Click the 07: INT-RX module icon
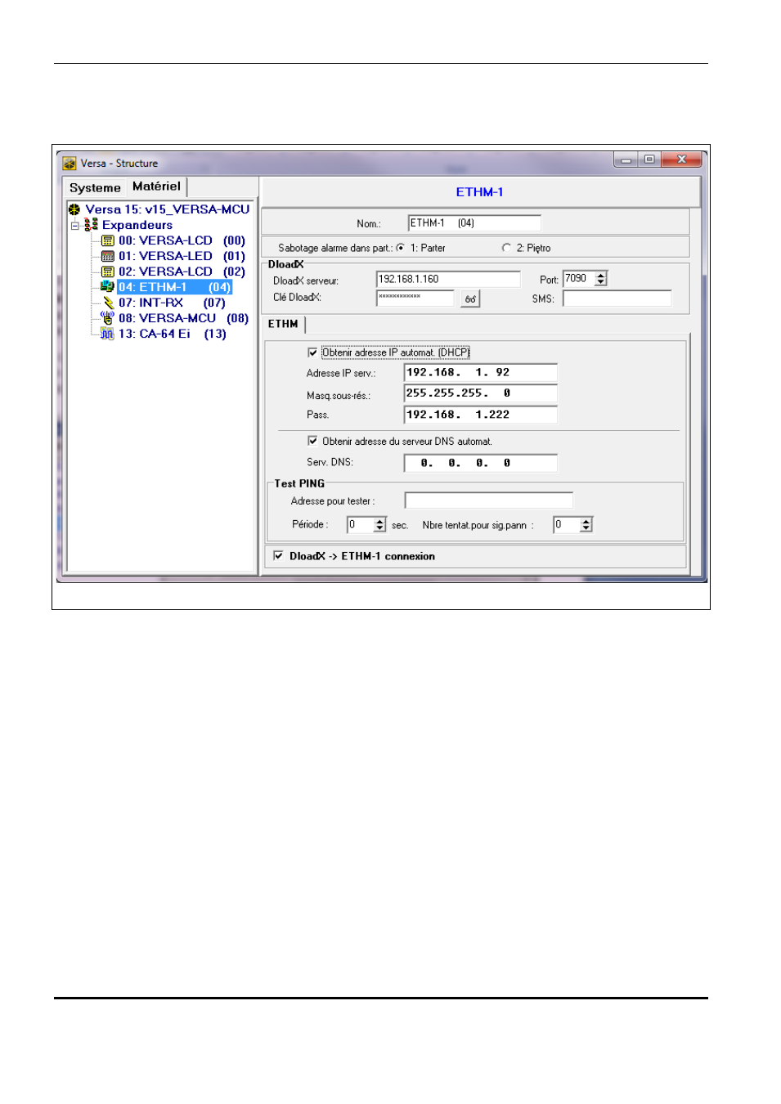Image resolution: width=781 pixels, height=1104 pixels. 108,303
